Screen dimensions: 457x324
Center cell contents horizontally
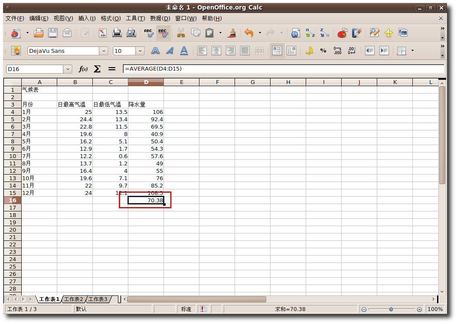pyautogui.click(x=216, y=51)
